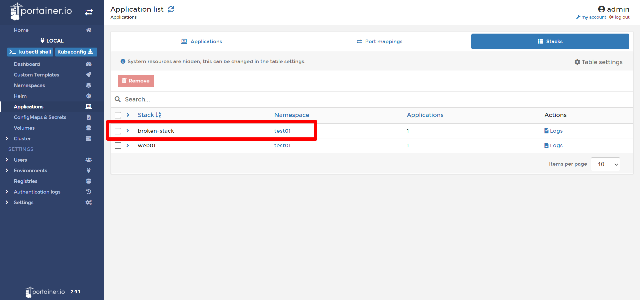This screenshot has height=300, width=640.
Task: Switch to the Applications tab
Action: 201,42
